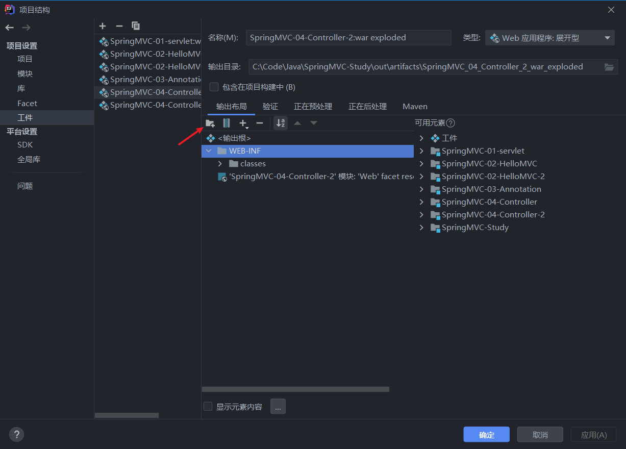Image resolution: width=626 pixels, height=449 pixels.
Task: Click the create archive icon in layout toolbar
Action: [x=227, y=123]
